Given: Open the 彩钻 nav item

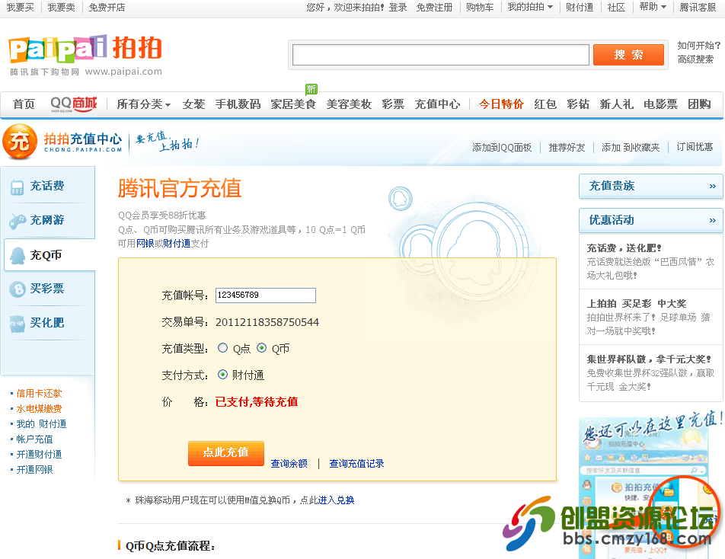Looking at the screenshot, I should coord(579,104).
